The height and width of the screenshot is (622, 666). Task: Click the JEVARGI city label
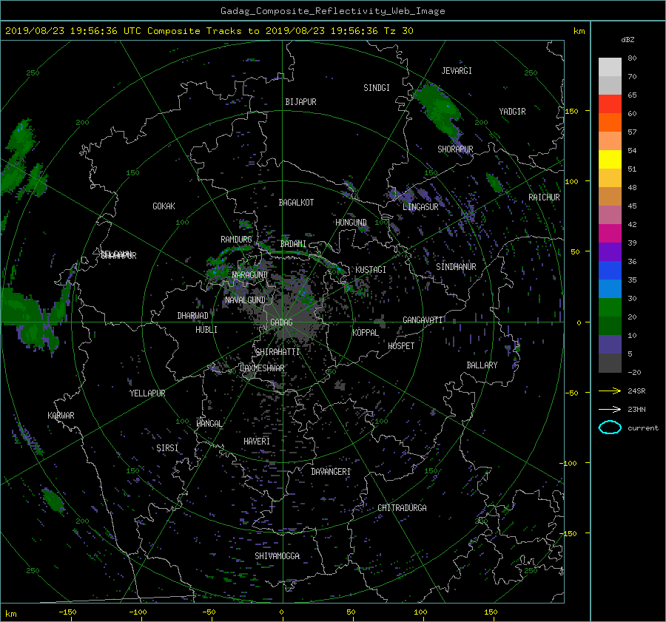(x=457, y=71)
